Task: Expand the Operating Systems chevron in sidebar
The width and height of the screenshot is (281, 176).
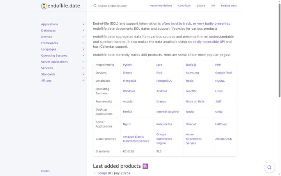Action: pyautogui.click(x=84, y=56)
